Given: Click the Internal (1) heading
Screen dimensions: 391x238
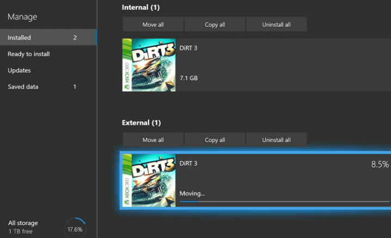Looking at the screenshot, I should tap(140, 8).
